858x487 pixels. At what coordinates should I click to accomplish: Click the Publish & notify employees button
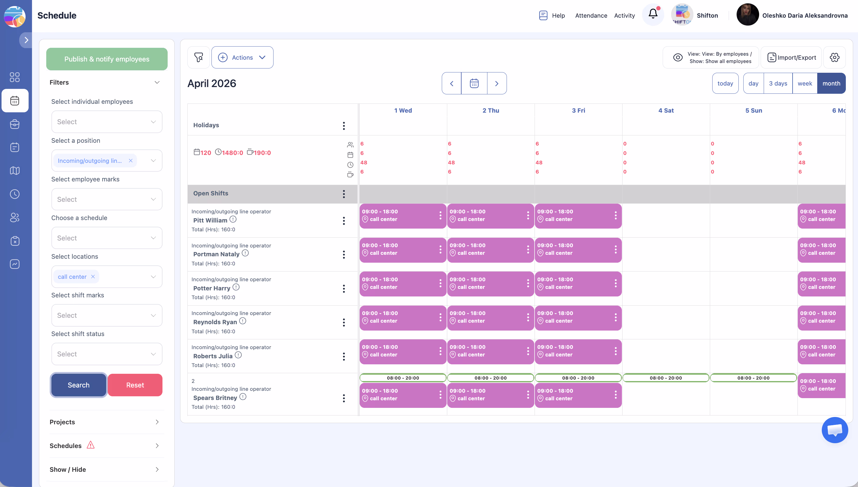coord(106,59)
